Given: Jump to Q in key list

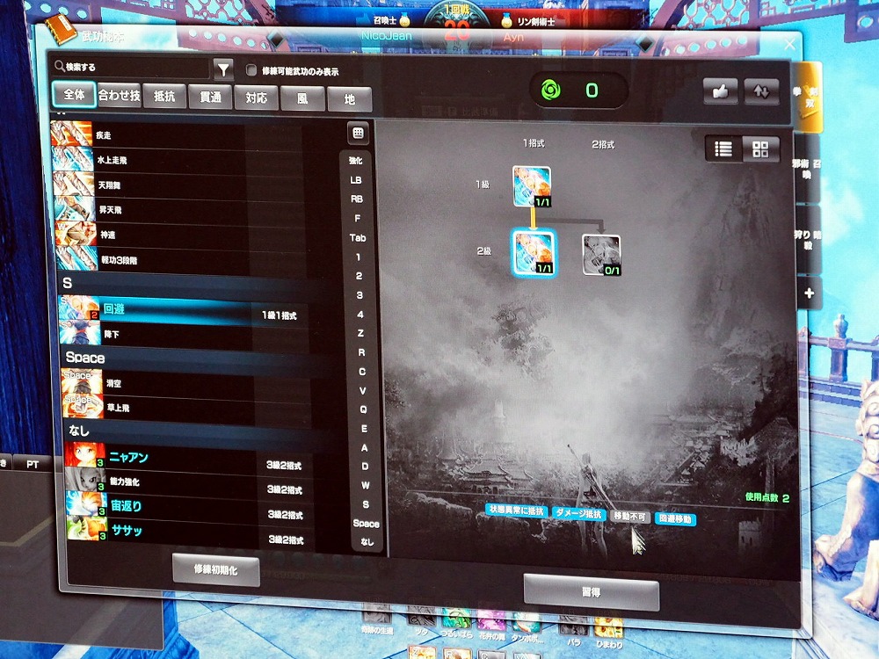Looking at the screenshot, I should coord(363,409).
